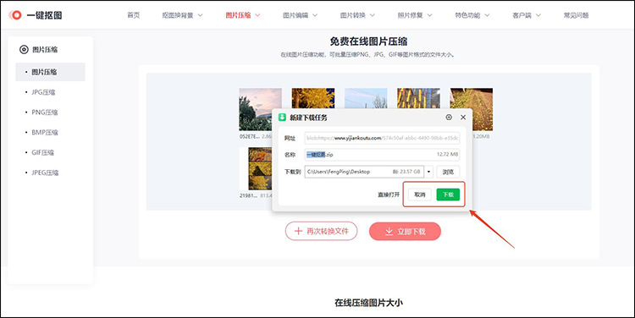This screenshot has height=318, width=635.
Task: Click the fallen yellow leaves path thumbnail
Action: pyautogui.click(x=472, y=109)
